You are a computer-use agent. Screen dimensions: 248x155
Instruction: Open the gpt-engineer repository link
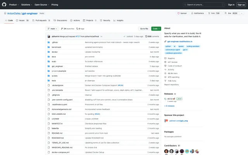(x=30, y=13)
